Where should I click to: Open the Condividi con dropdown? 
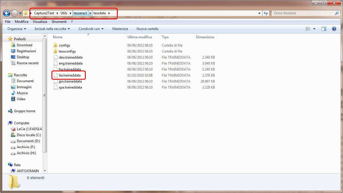click(91, 29)
